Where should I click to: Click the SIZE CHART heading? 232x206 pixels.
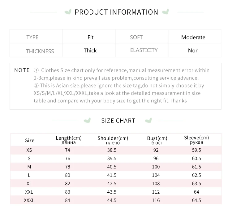118,121
